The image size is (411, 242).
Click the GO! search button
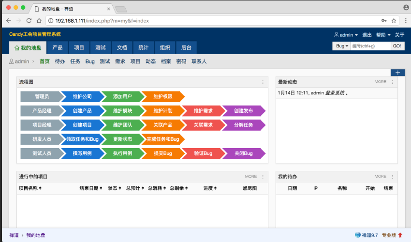click(397, 46)
